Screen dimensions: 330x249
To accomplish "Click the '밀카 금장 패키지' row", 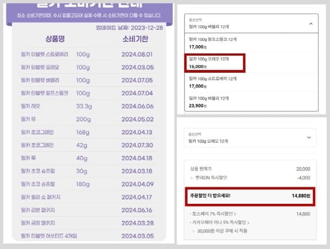I will point(87,223).
